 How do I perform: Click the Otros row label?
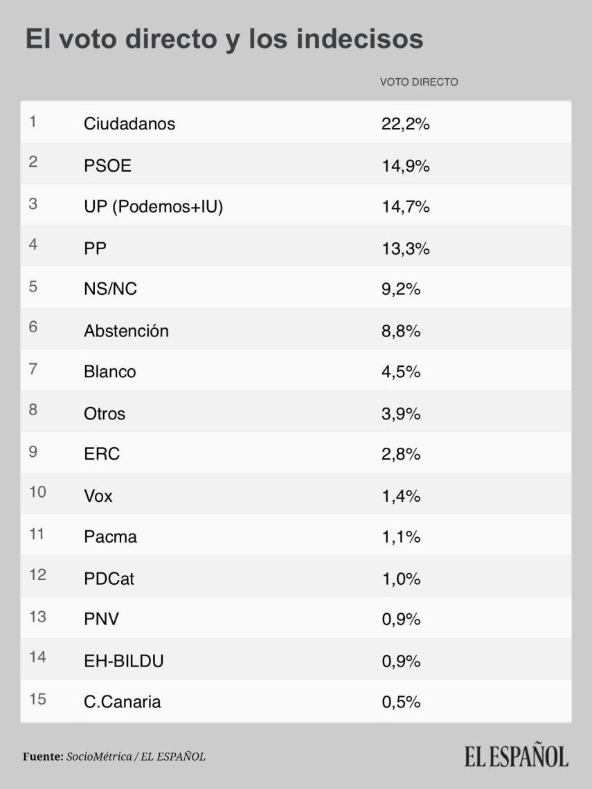pos(105,413)
